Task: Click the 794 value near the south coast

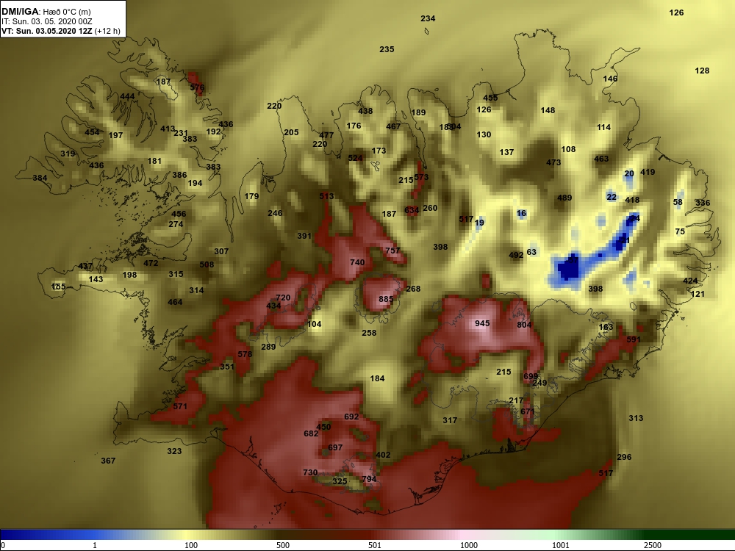Action: tap(369, 479)
